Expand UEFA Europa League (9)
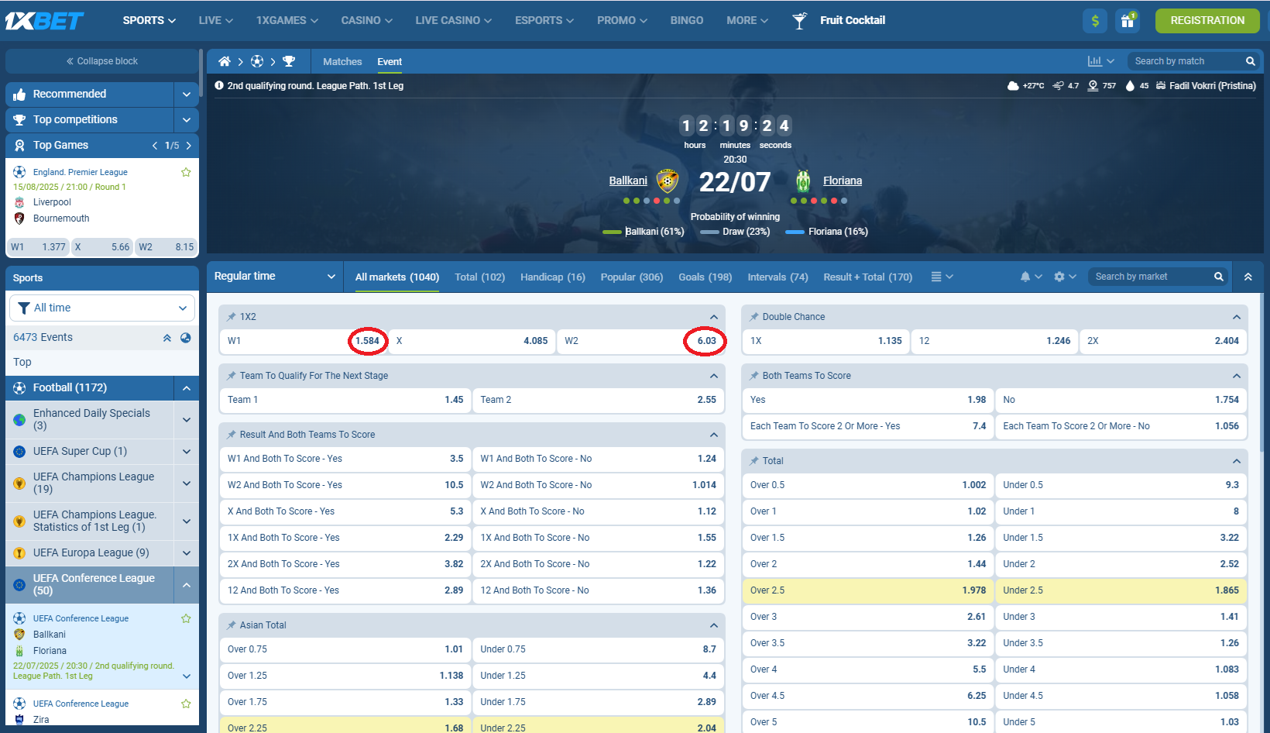The width and height of the screenshot is (1270, 733). coord(187,553)
